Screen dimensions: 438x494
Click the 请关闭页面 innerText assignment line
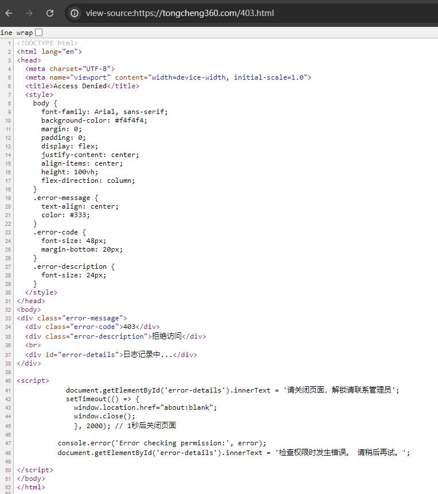(233, 390)
